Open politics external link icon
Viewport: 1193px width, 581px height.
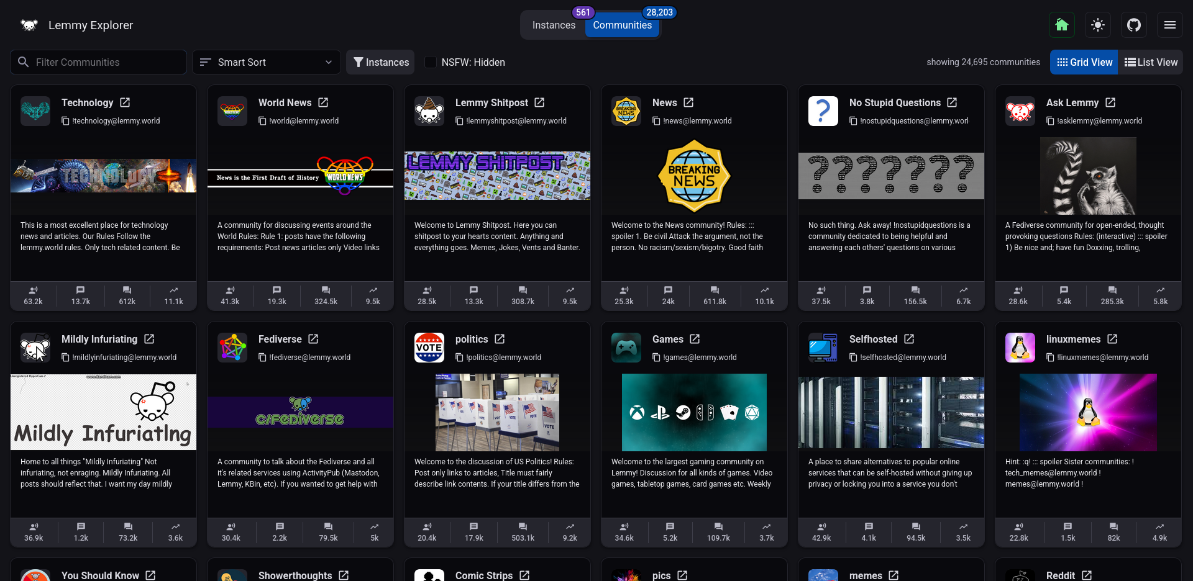500,339
